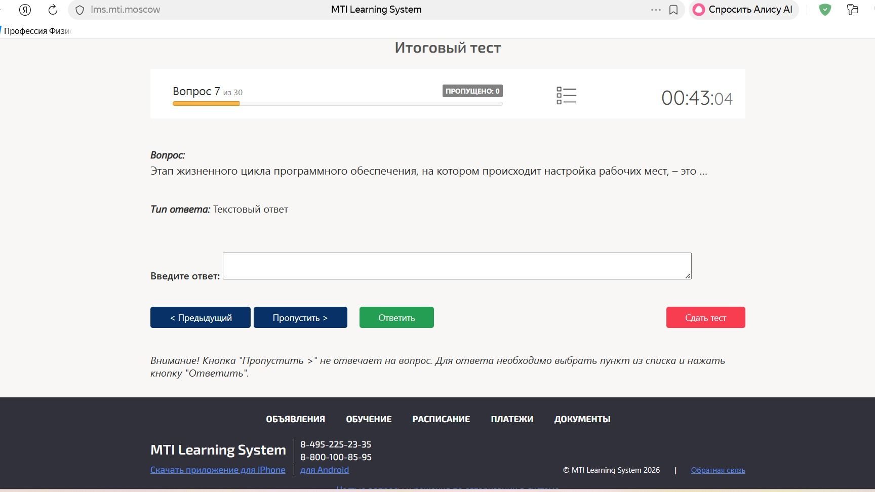
Task: Click the Вопрос 7 из 30 label
Action: 208,92
